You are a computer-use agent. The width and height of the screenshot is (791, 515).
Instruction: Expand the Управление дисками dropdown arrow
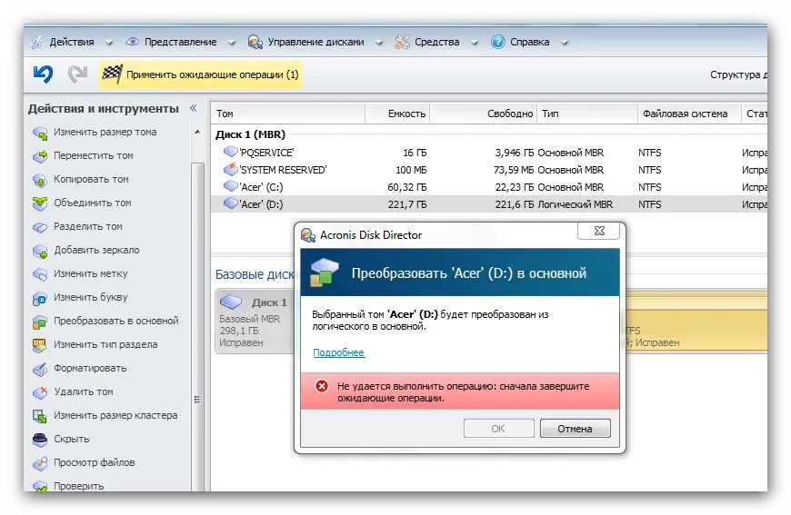click(379, 43)
